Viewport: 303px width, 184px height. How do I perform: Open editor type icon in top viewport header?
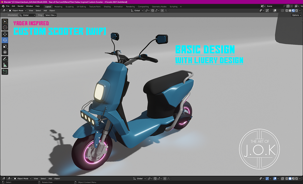[x=4, y=11]
